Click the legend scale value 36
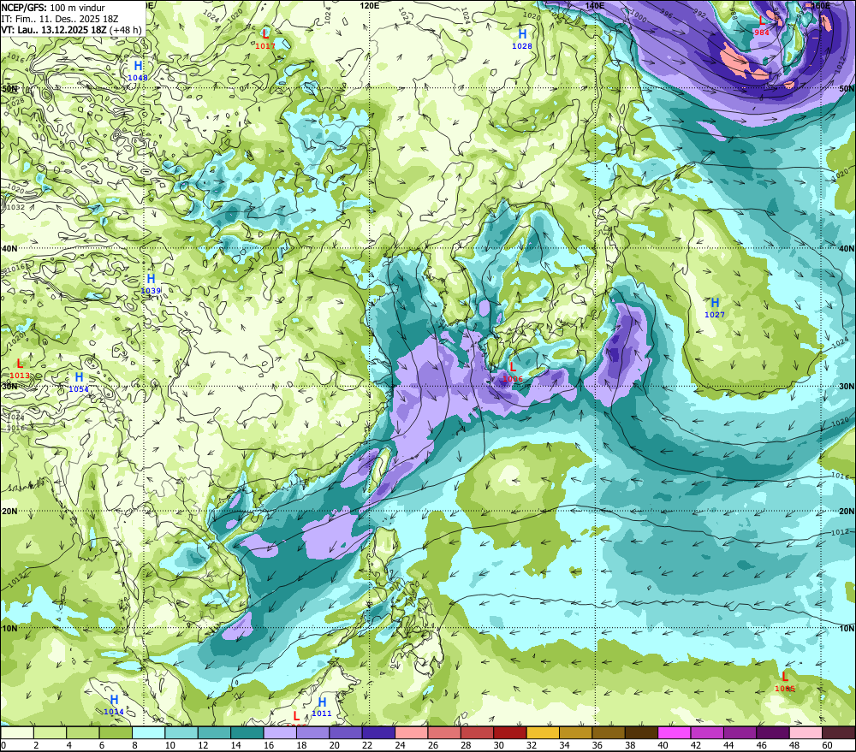Image resolution: width=856 pixels, height=752 pixels. click(597, 745)
